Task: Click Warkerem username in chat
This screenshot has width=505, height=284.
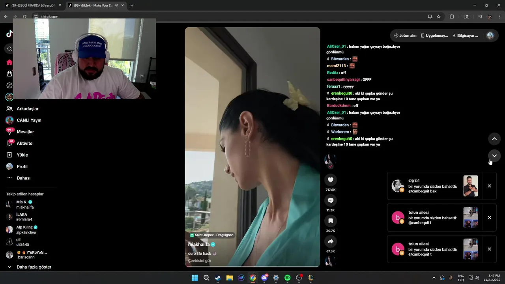Action: 340,132
